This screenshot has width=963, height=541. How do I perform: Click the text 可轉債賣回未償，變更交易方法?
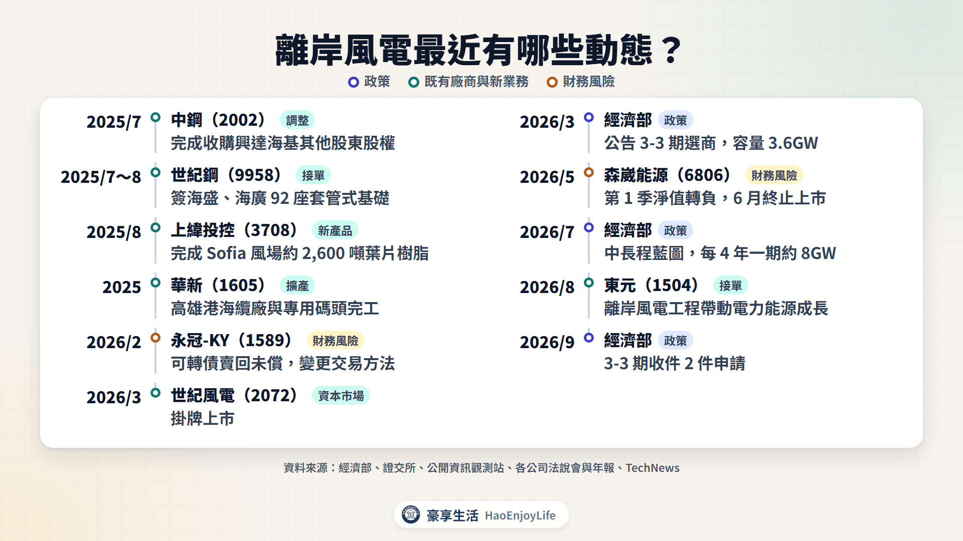(283, 364)
